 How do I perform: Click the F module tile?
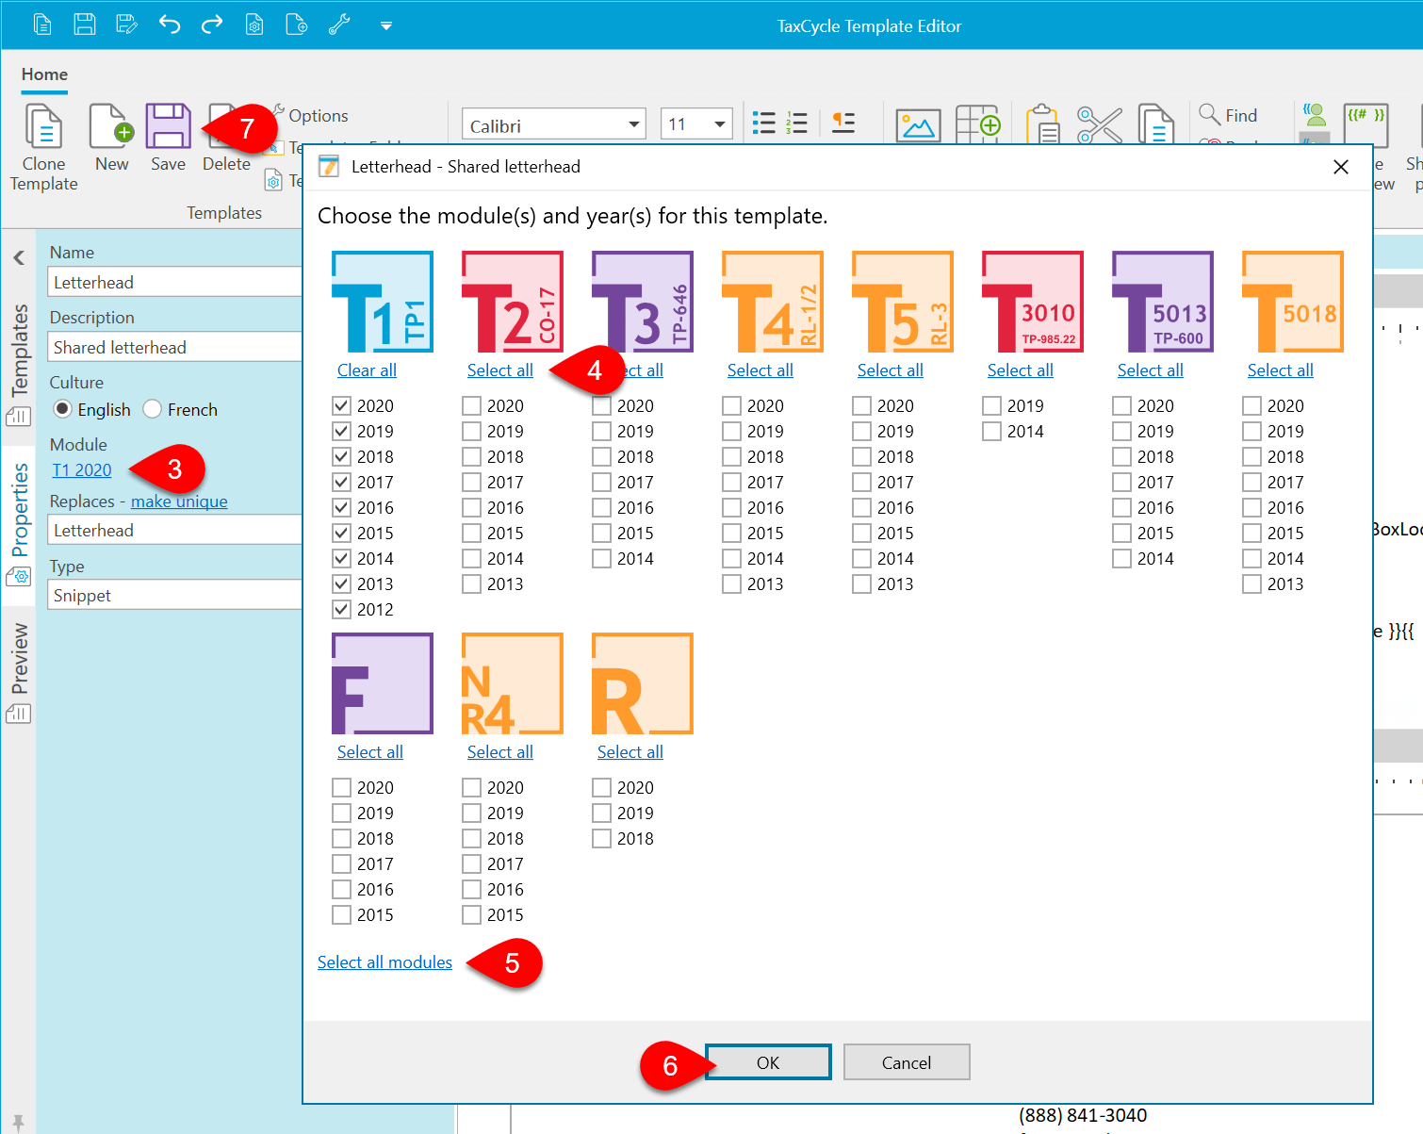tap(383, 683)
